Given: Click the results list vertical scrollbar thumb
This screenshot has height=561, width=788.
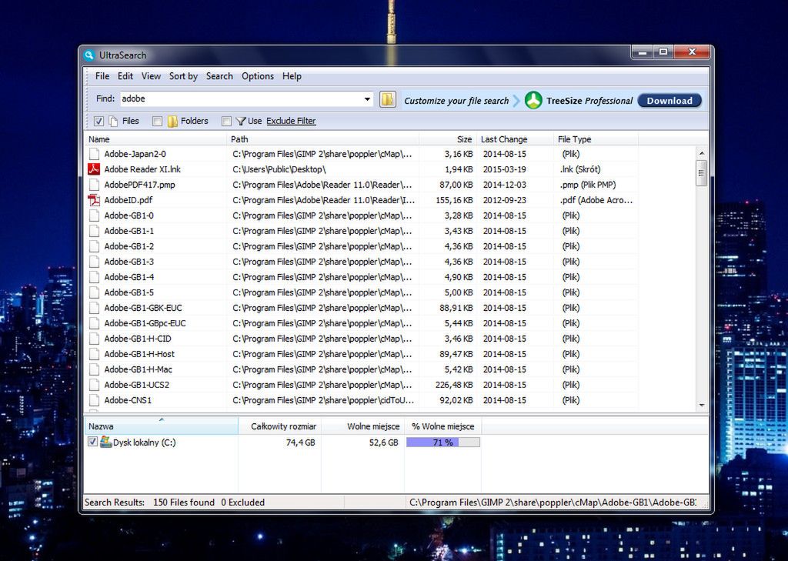Looking at the screenshot, I should point(702,173).
